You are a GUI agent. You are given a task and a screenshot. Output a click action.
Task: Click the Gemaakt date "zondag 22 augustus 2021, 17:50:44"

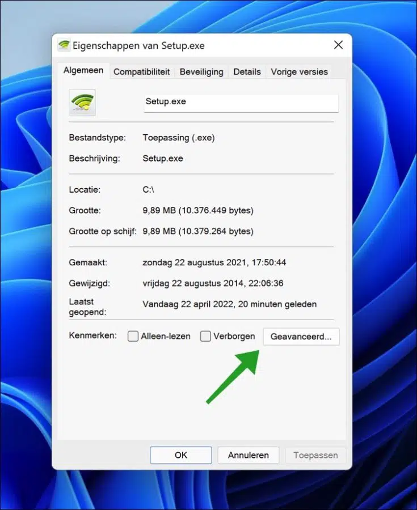click(x=214, y=262)
